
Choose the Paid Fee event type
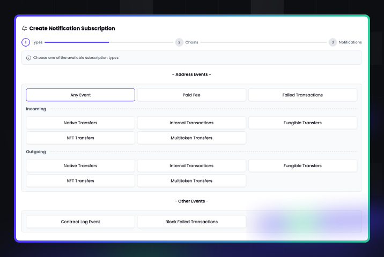click(191, 95)
